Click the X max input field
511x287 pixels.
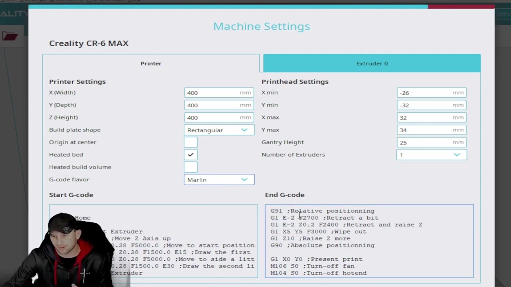(x=431, y=117)
